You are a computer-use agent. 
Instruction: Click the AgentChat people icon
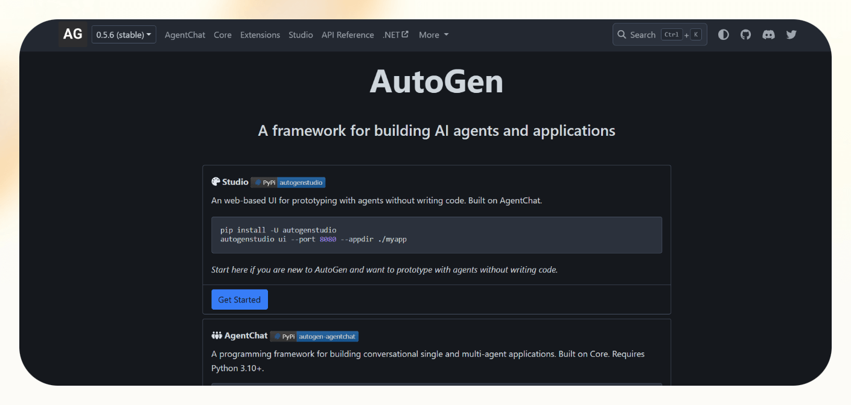click(x=217, y=336)
